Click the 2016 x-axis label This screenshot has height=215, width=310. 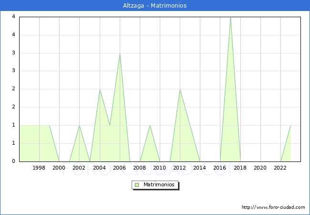220,168
